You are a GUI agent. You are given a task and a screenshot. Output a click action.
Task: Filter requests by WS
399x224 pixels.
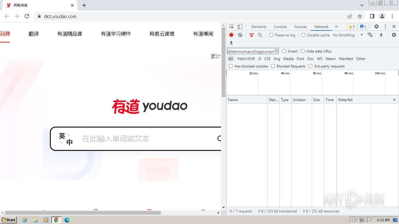click(320, 58)
